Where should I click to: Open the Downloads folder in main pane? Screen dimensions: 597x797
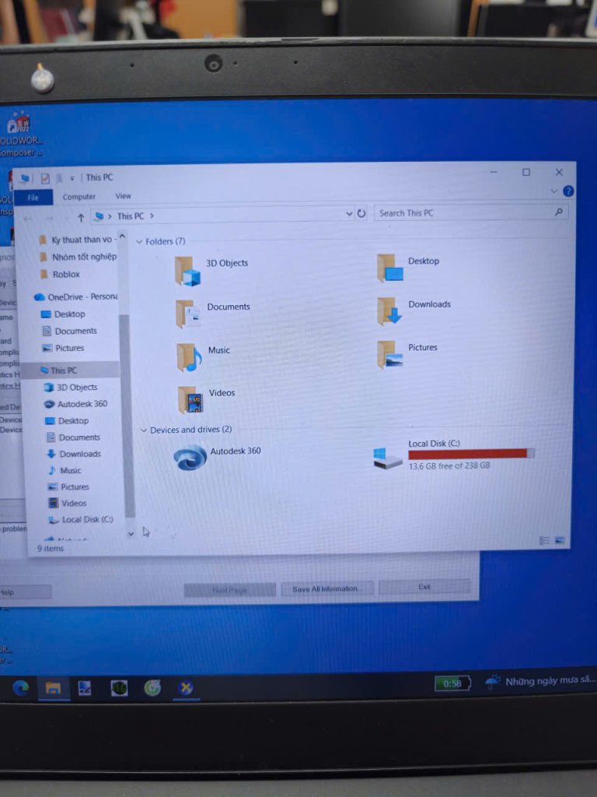coord(389,311)
